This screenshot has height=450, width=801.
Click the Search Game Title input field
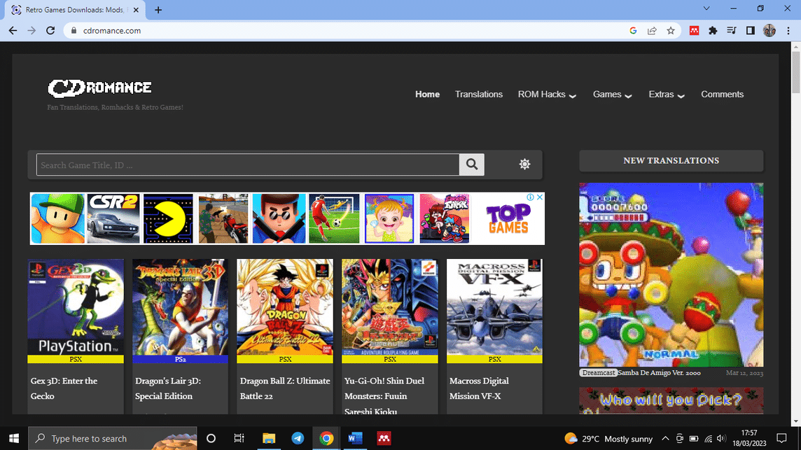point(248,164)
